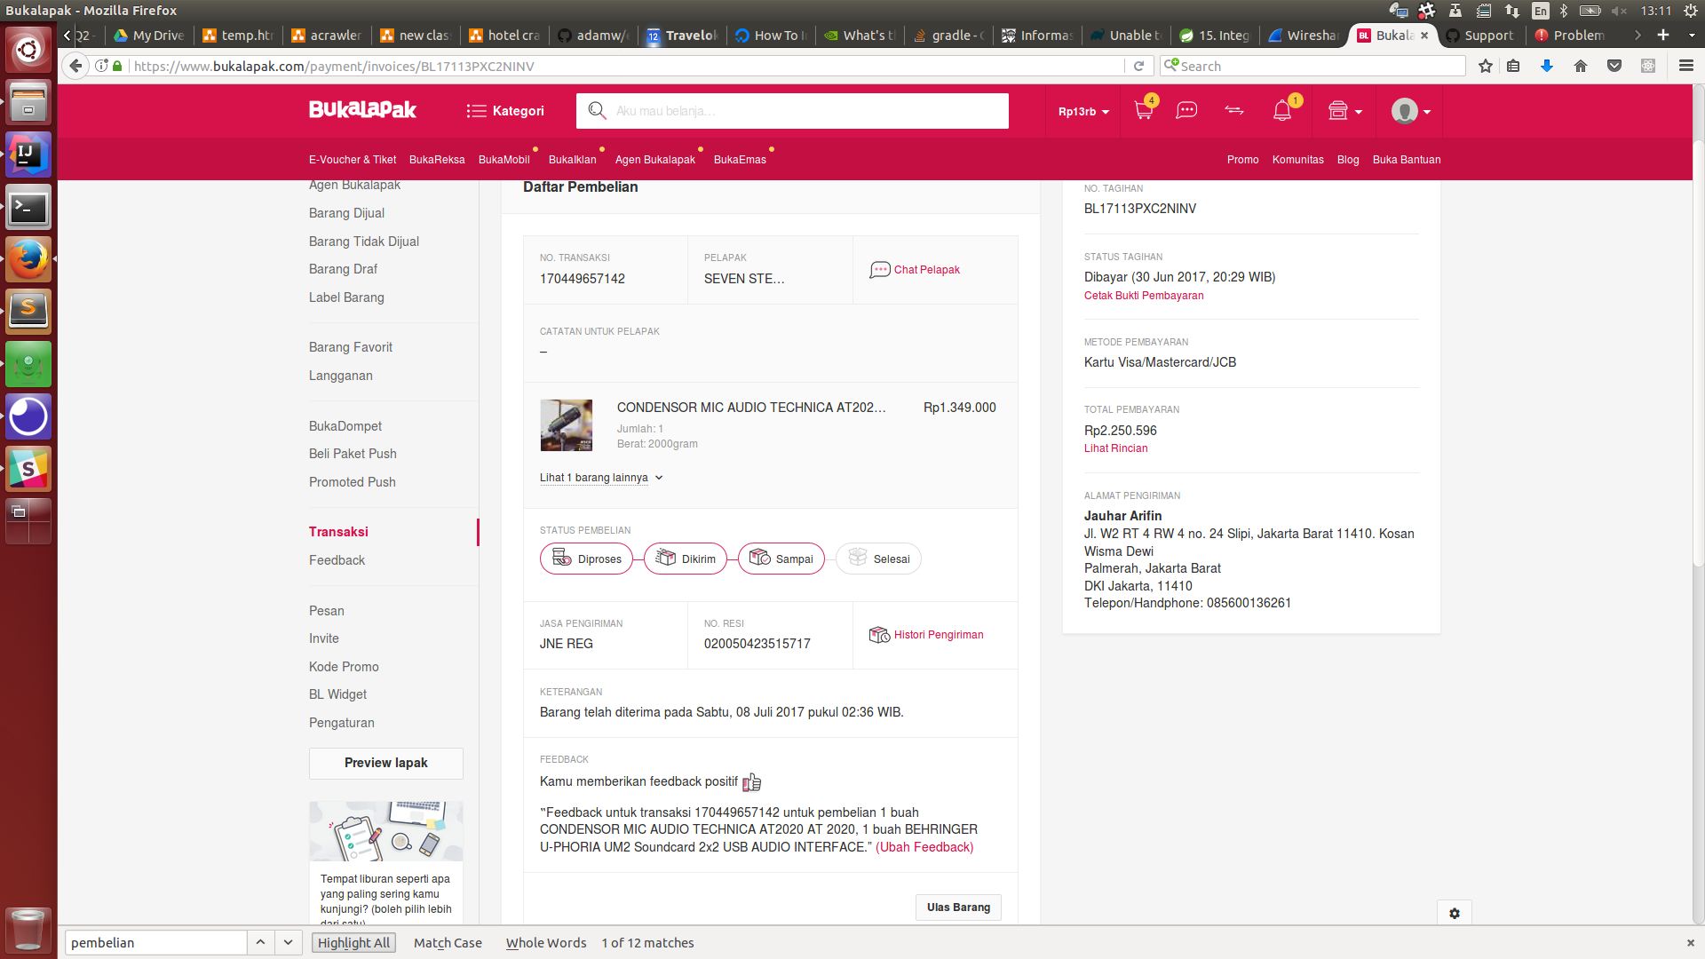
Task: Click the Bukalapak logo
Action: point(362,110)
